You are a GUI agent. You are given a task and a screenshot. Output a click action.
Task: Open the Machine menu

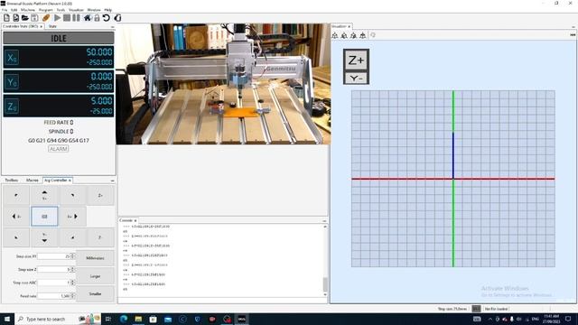coord(28,10)
